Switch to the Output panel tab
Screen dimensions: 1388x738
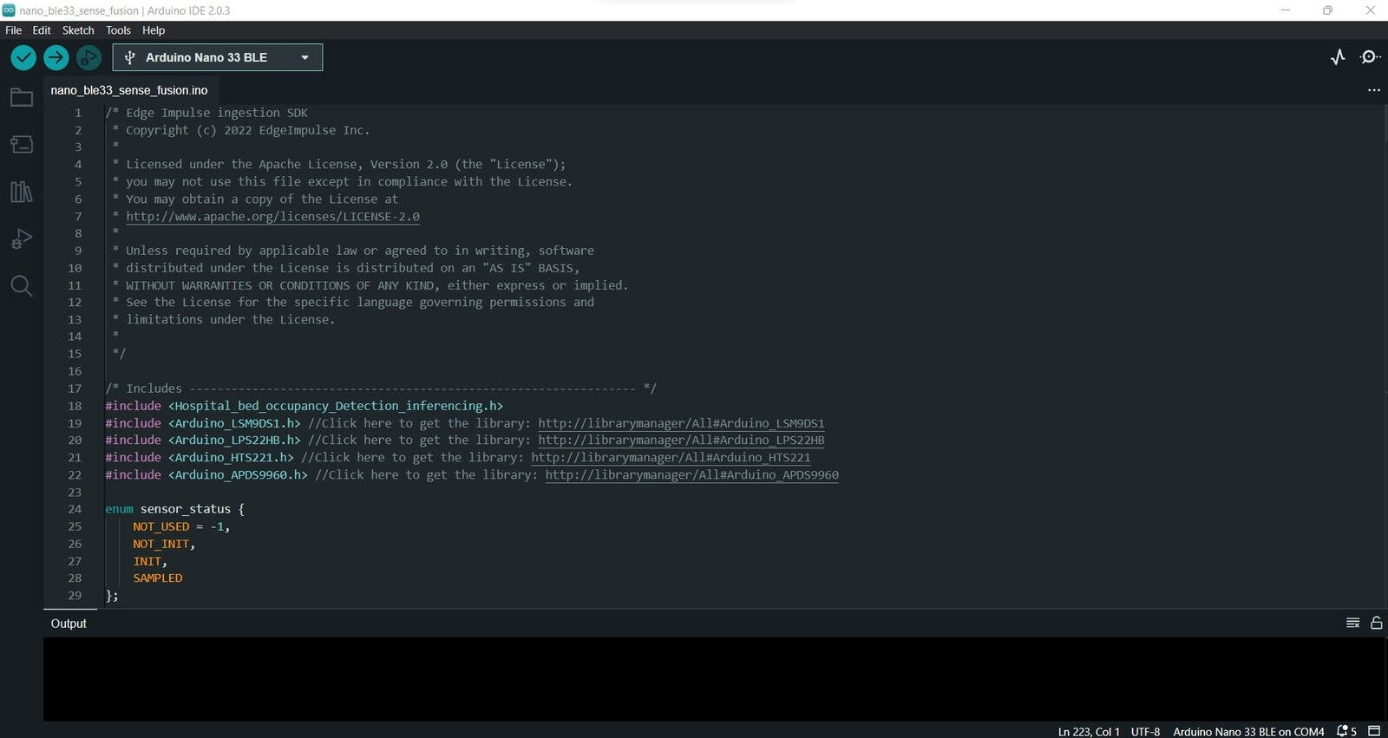tap(69, 624)
